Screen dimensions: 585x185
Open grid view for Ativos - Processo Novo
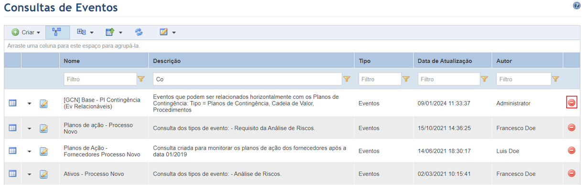click(x=13, y=174)
